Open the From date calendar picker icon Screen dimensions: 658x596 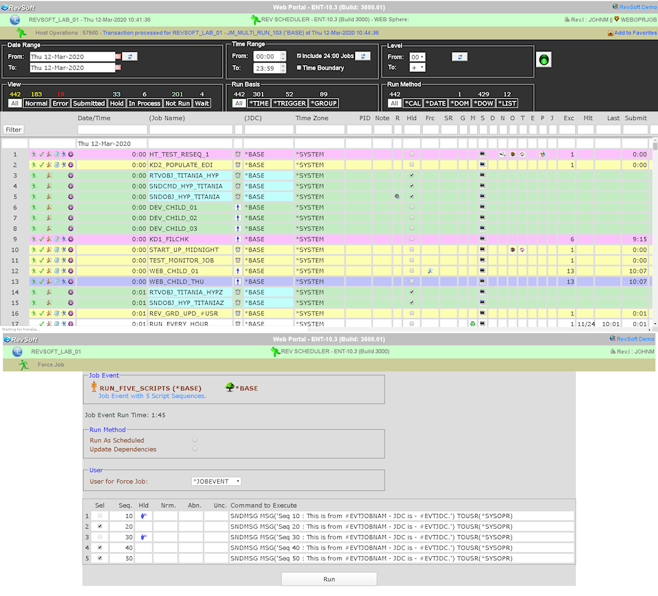point(118,56)
